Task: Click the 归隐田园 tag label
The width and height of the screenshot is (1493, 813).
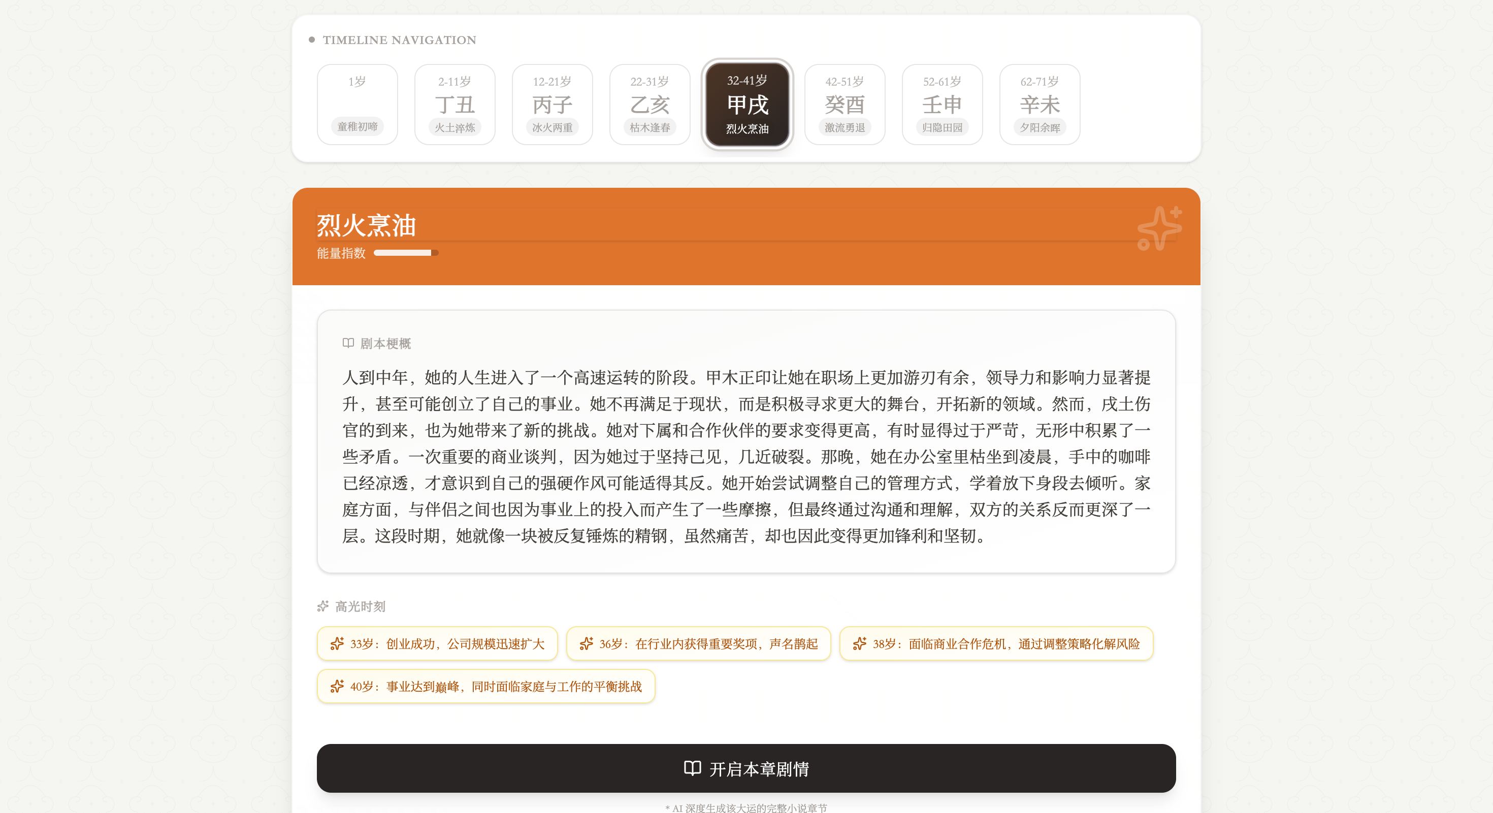Action: pyautogui.click(x=942, y=127)
